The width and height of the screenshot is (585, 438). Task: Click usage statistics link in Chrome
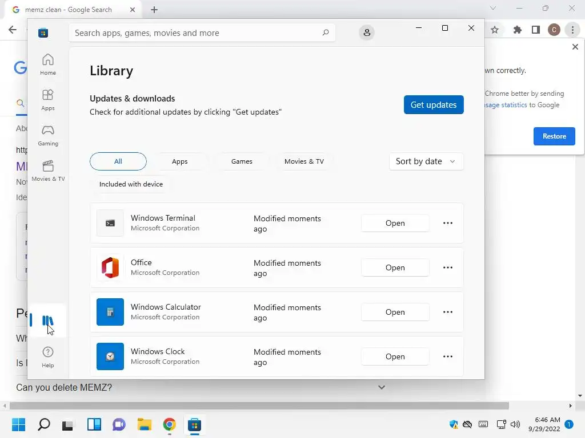click(506, 105)
